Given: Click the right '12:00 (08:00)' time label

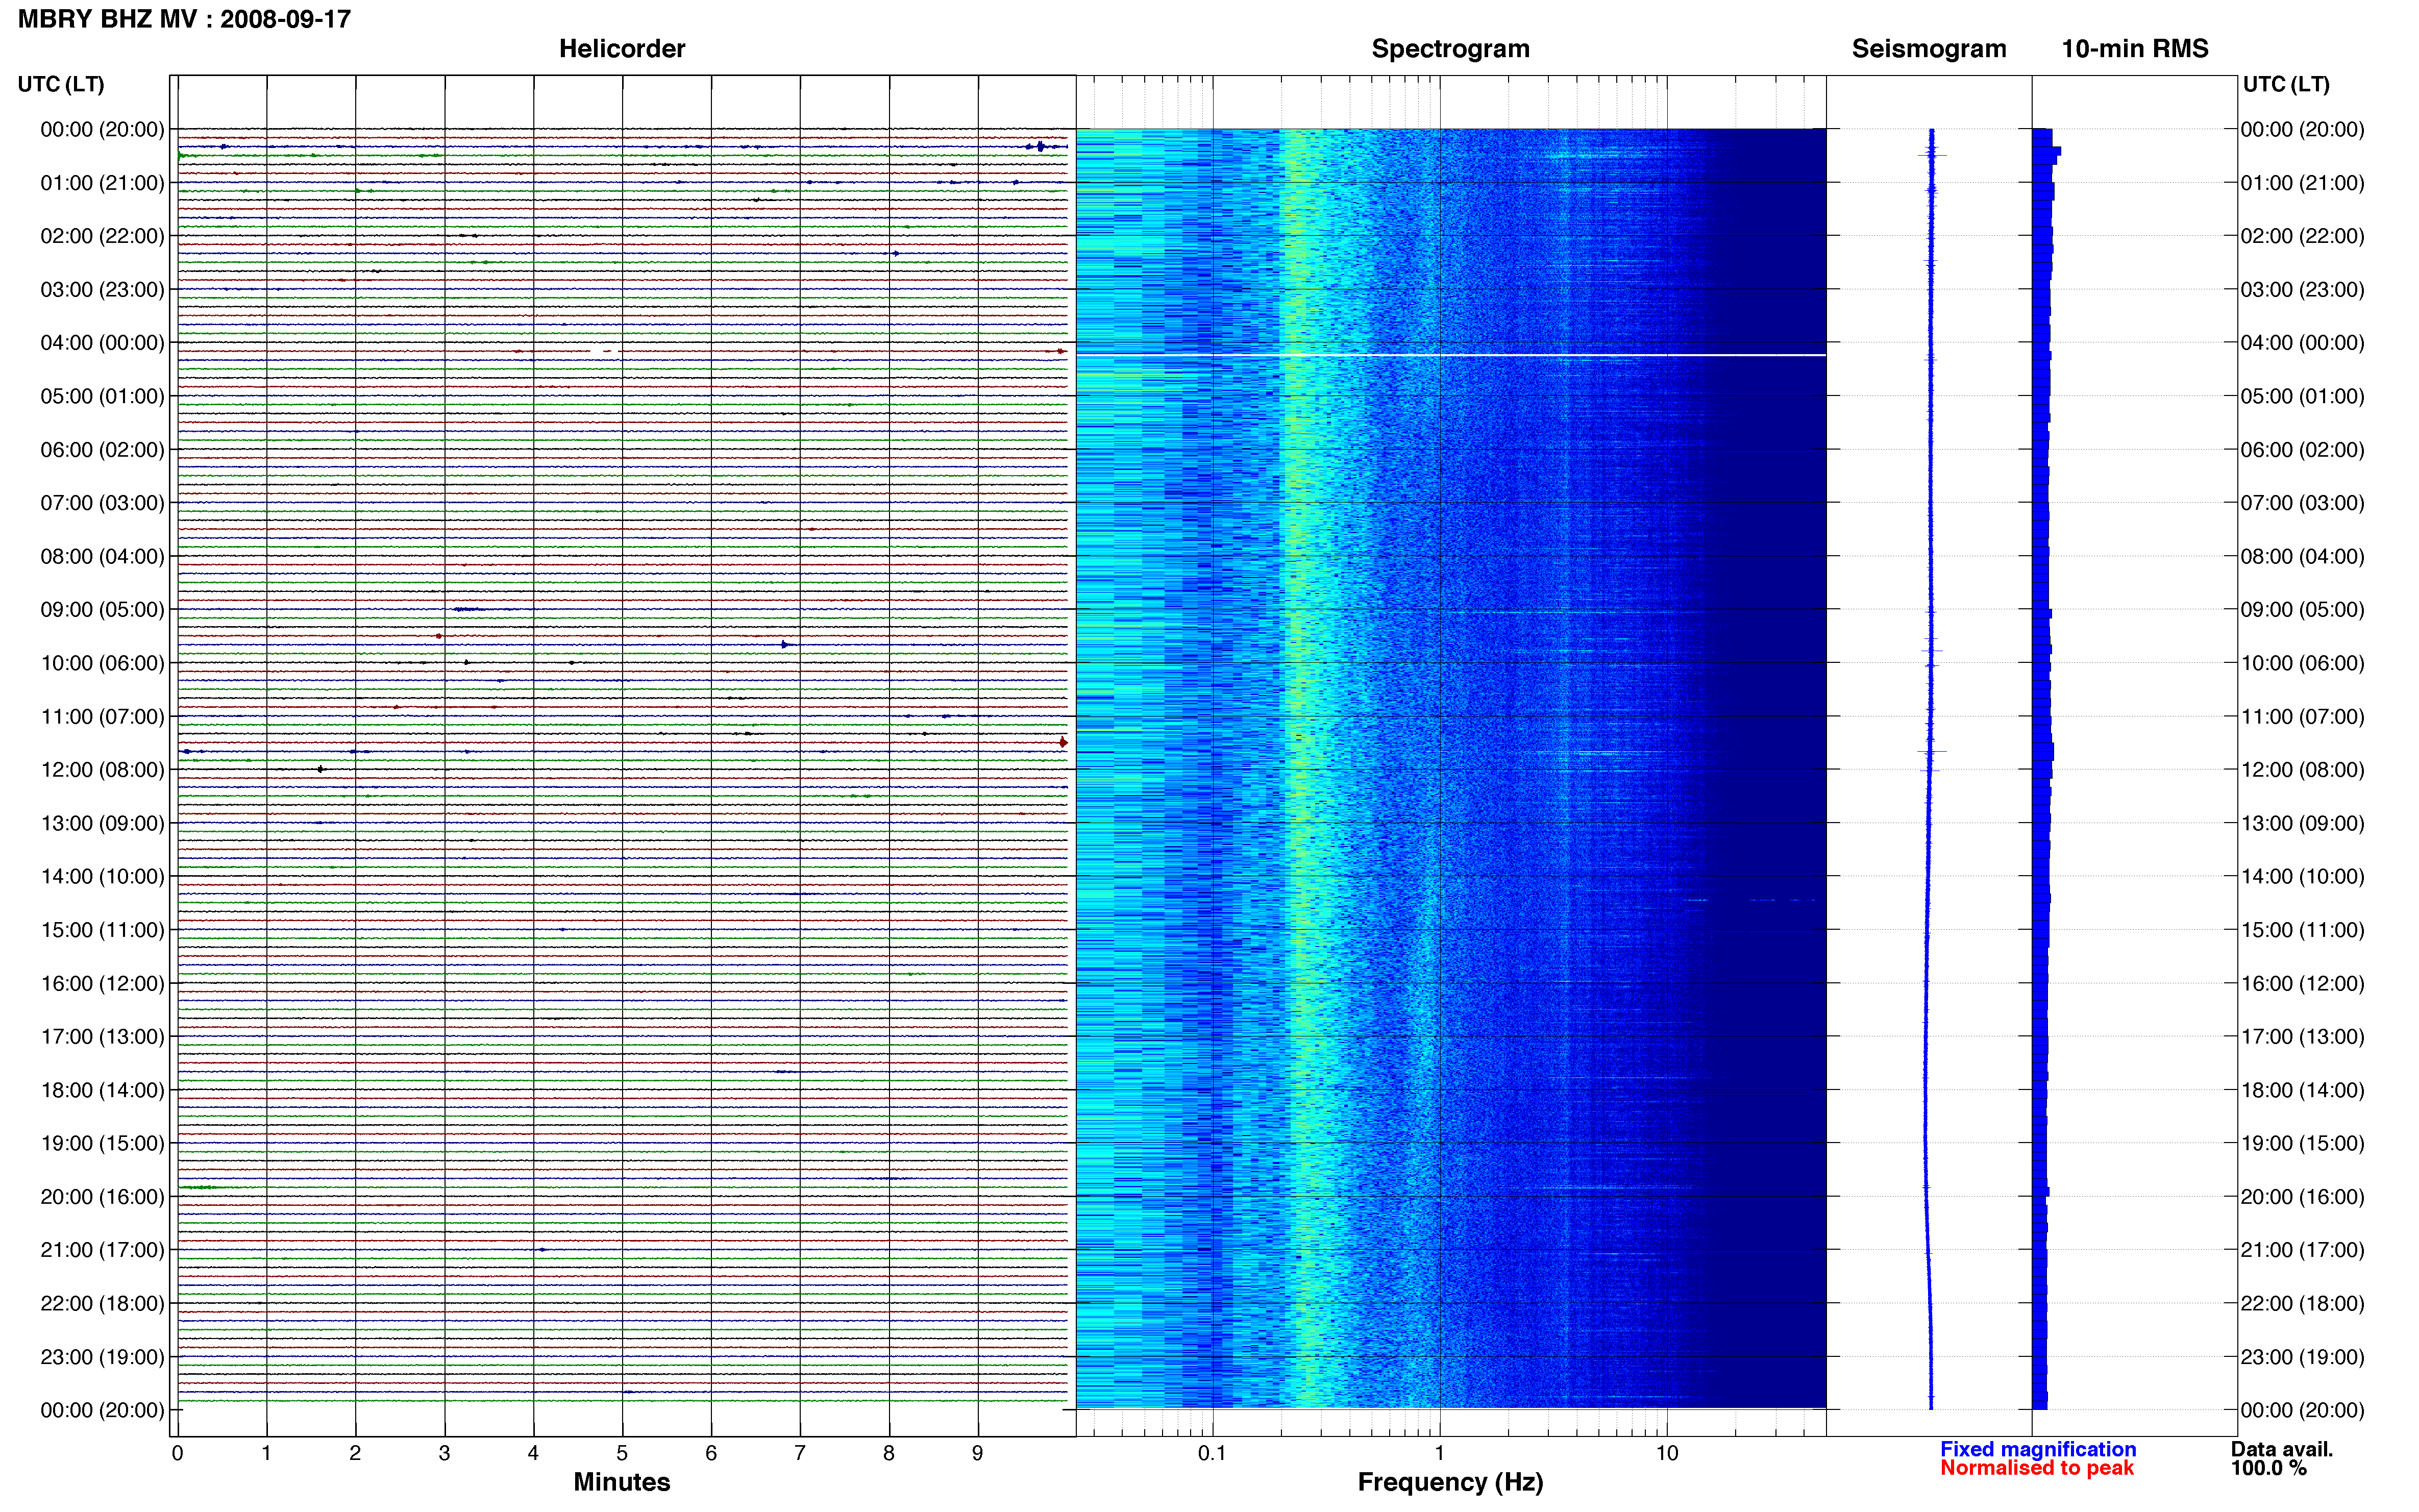Looking at the screenshot, I should click(2302, 770).
